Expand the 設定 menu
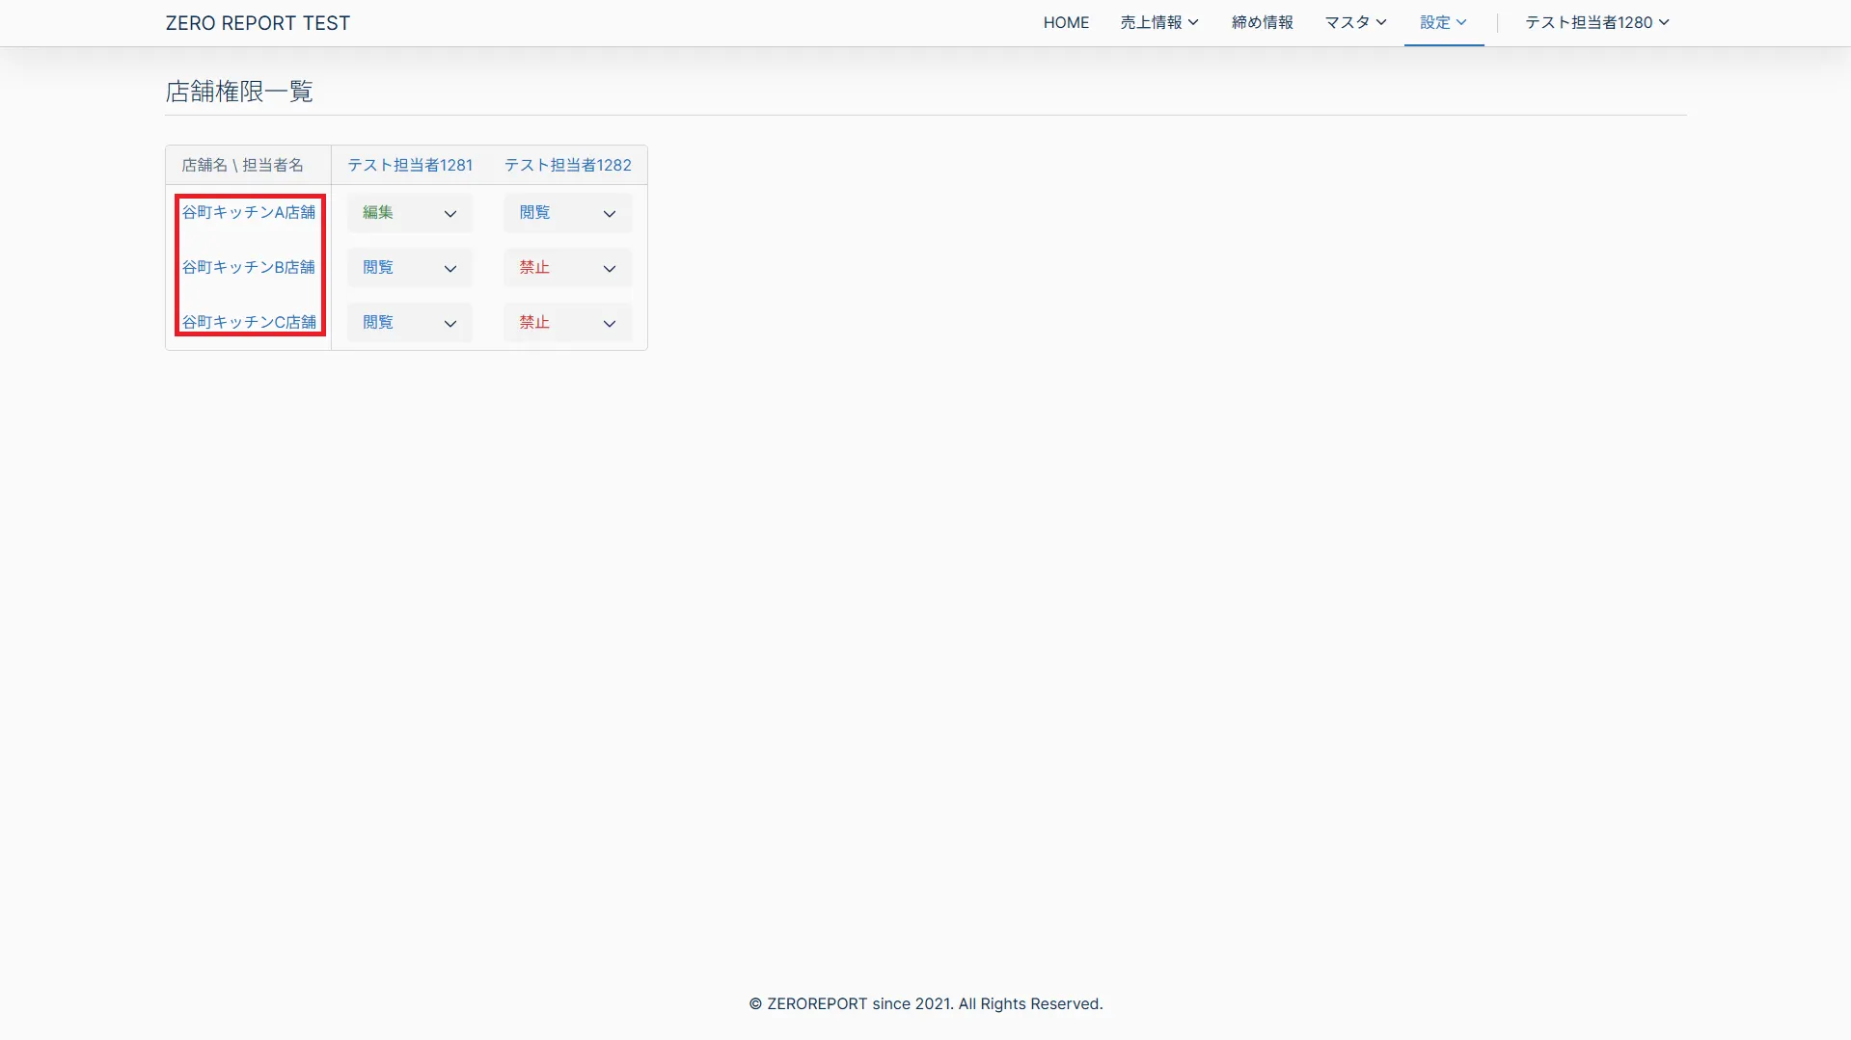Screen dimensions: 1851x1040 click(x=1443, y=22)
